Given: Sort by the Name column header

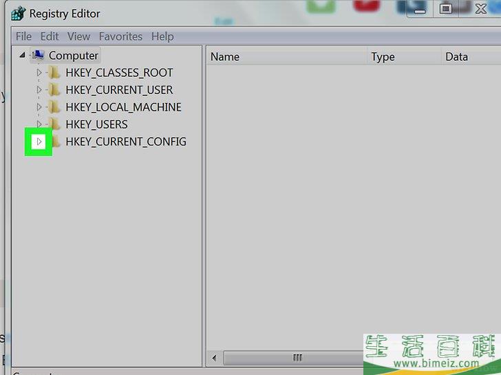Looking at the screenshot, I should (x=287, y=56).
